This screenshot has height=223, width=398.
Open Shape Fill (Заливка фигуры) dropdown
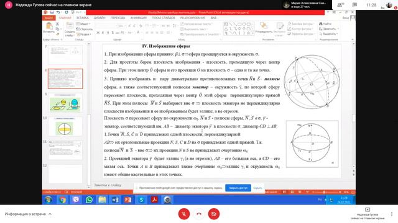pyautogui.click(x=301, y=24)
